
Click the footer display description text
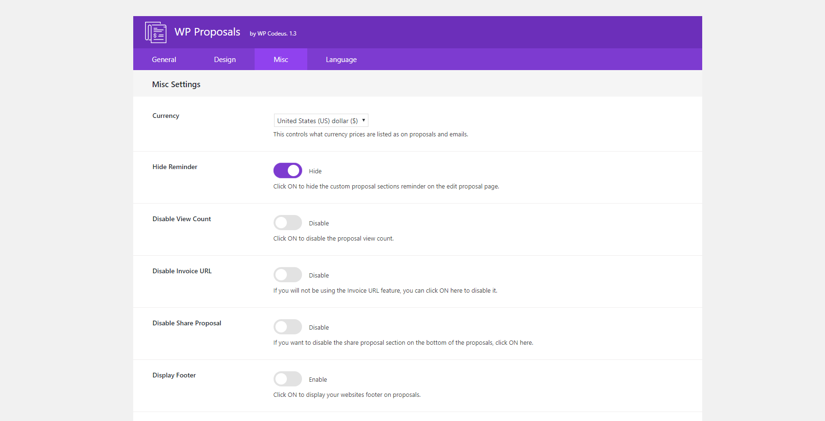[x=347, y=395]
